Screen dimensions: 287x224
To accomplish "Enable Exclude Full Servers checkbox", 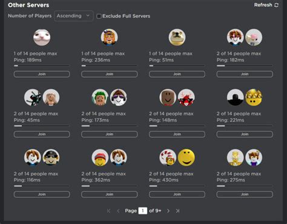I will click(99, 16).
